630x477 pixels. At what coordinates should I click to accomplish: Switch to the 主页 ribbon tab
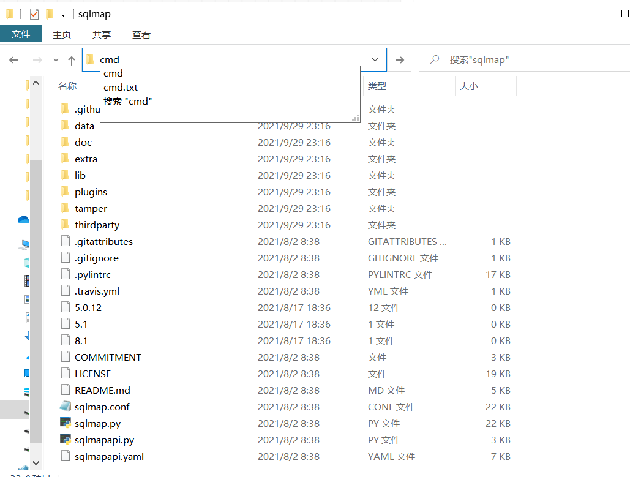(61, 34)
